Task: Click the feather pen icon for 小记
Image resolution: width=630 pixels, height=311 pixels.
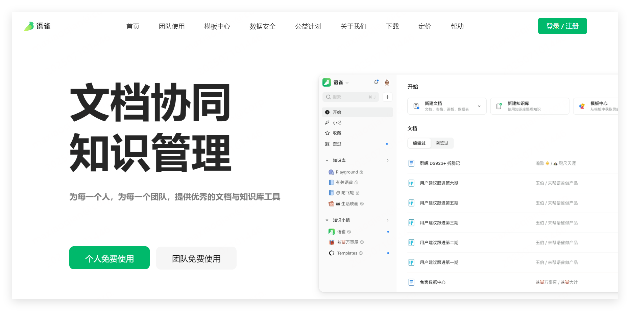Action: click(x=327, y=123)
